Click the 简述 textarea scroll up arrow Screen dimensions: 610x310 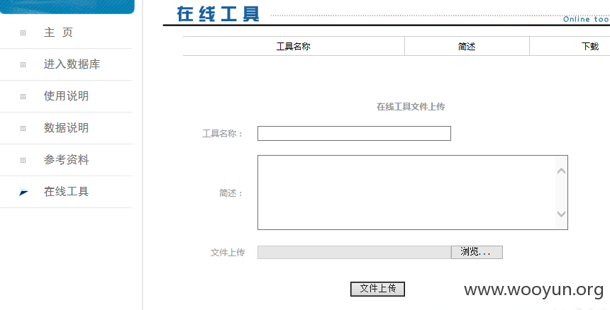pos(561,171)
